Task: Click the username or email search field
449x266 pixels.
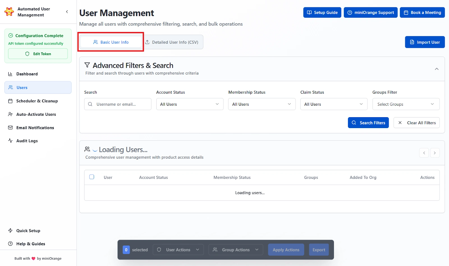Action: (118, 104)
